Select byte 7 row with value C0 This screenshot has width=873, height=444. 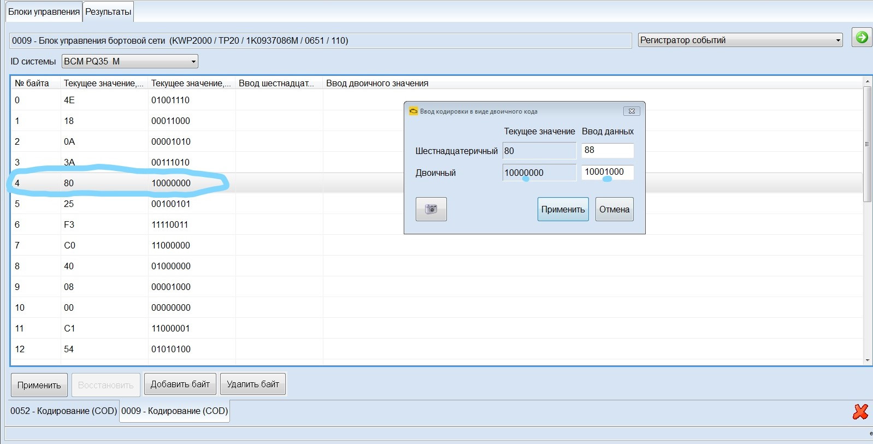436,245
